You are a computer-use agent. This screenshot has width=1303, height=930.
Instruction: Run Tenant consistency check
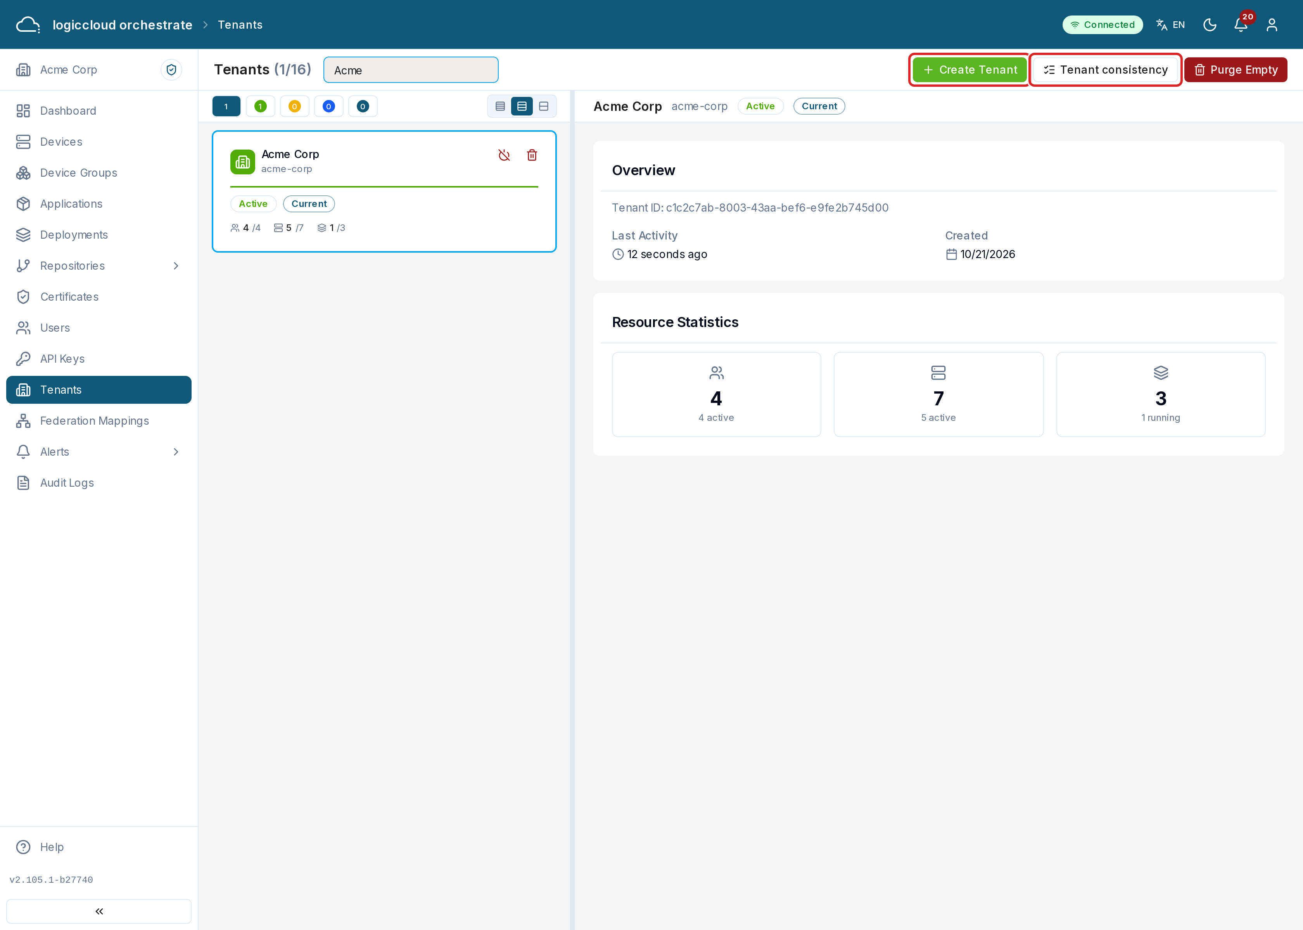[1105, 70]
